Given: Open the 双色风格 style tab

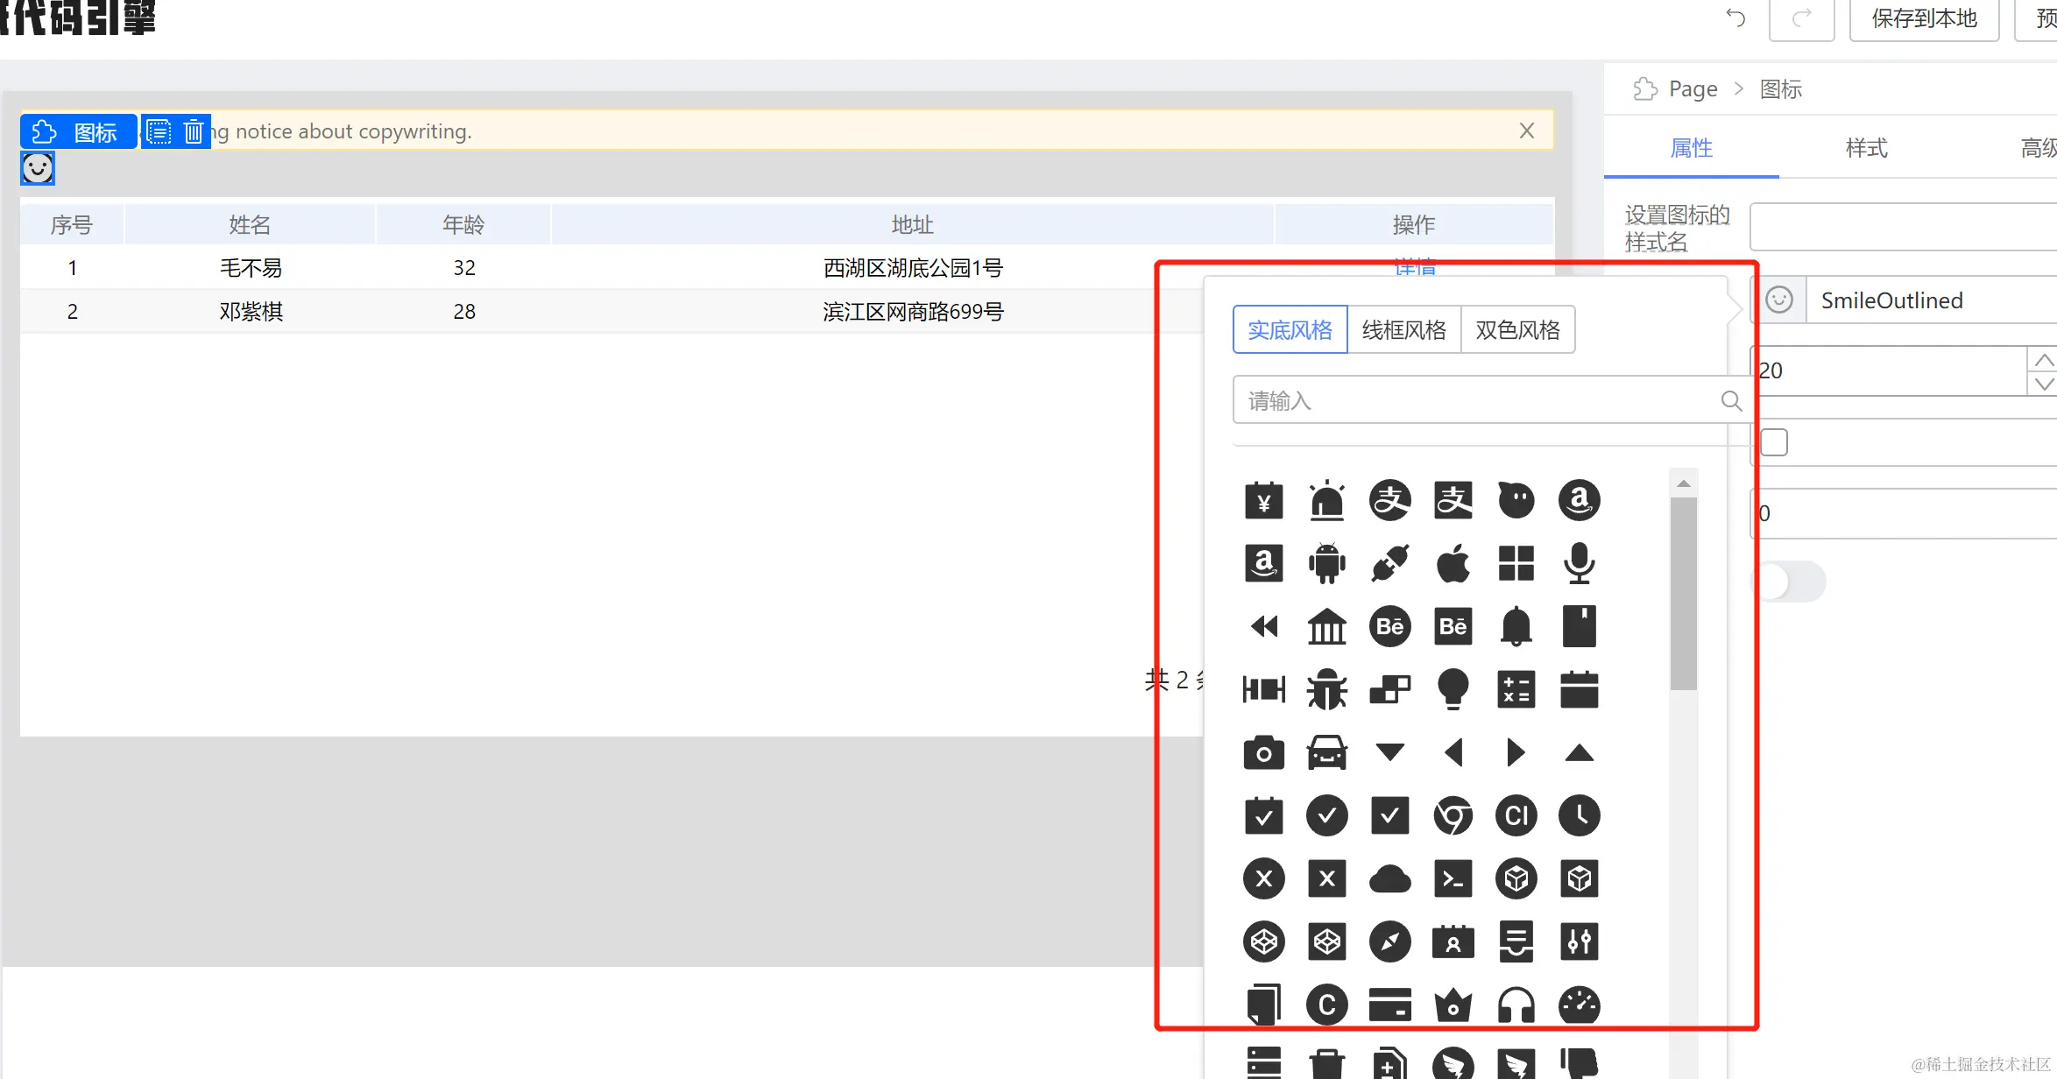Looking at the screenshot, I should [x=1518, y=329].
